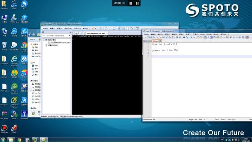Open the Xshell 5 desktop icon

[14, 129]
